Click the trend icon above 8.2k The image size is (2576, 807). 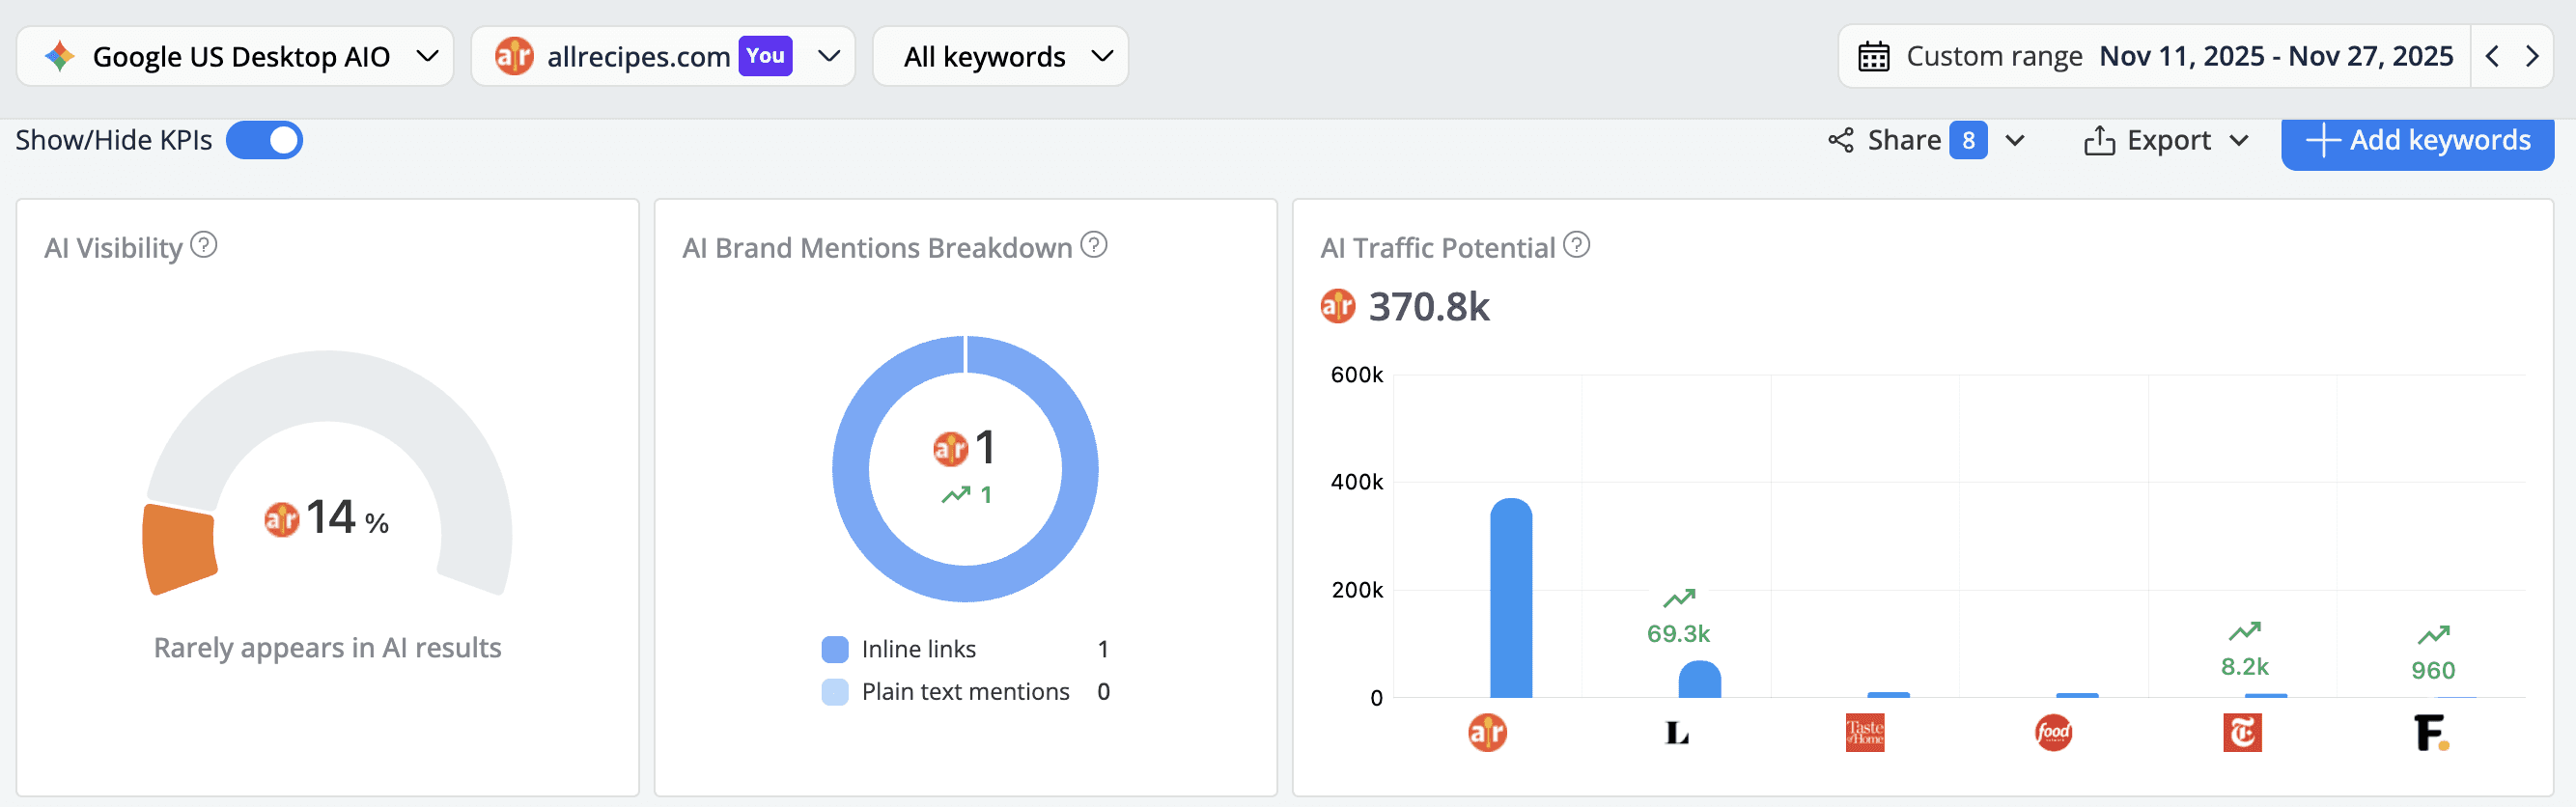pyautogui.click(x=2245, y=631)
